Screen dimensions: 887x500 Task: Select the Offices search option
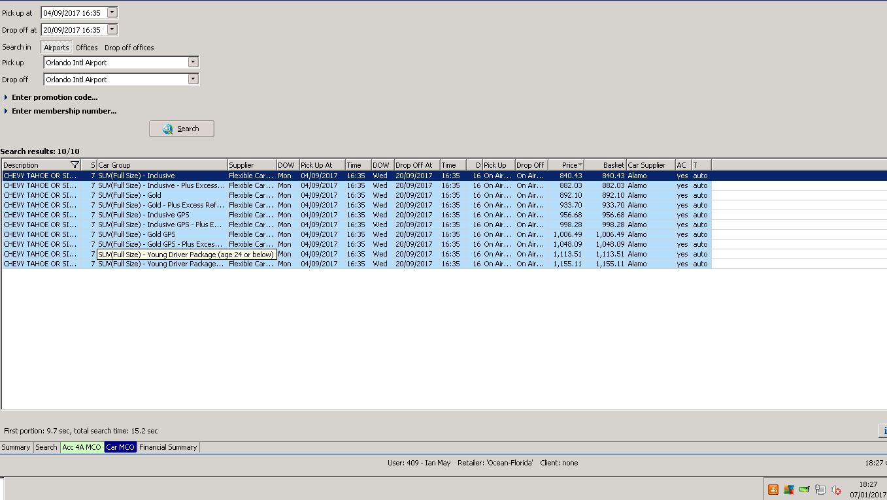pyautogui.click(x=86, y=48)
